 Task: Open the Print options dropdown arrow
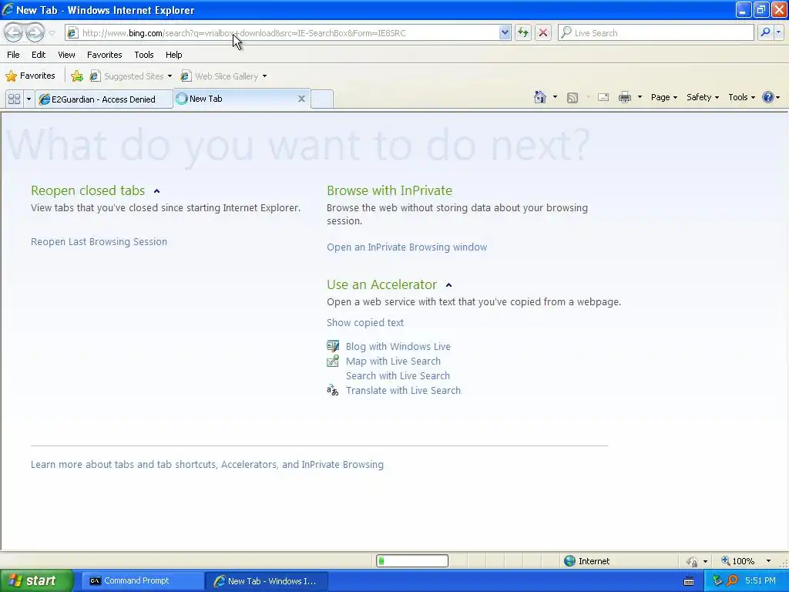tap(640, 97)
